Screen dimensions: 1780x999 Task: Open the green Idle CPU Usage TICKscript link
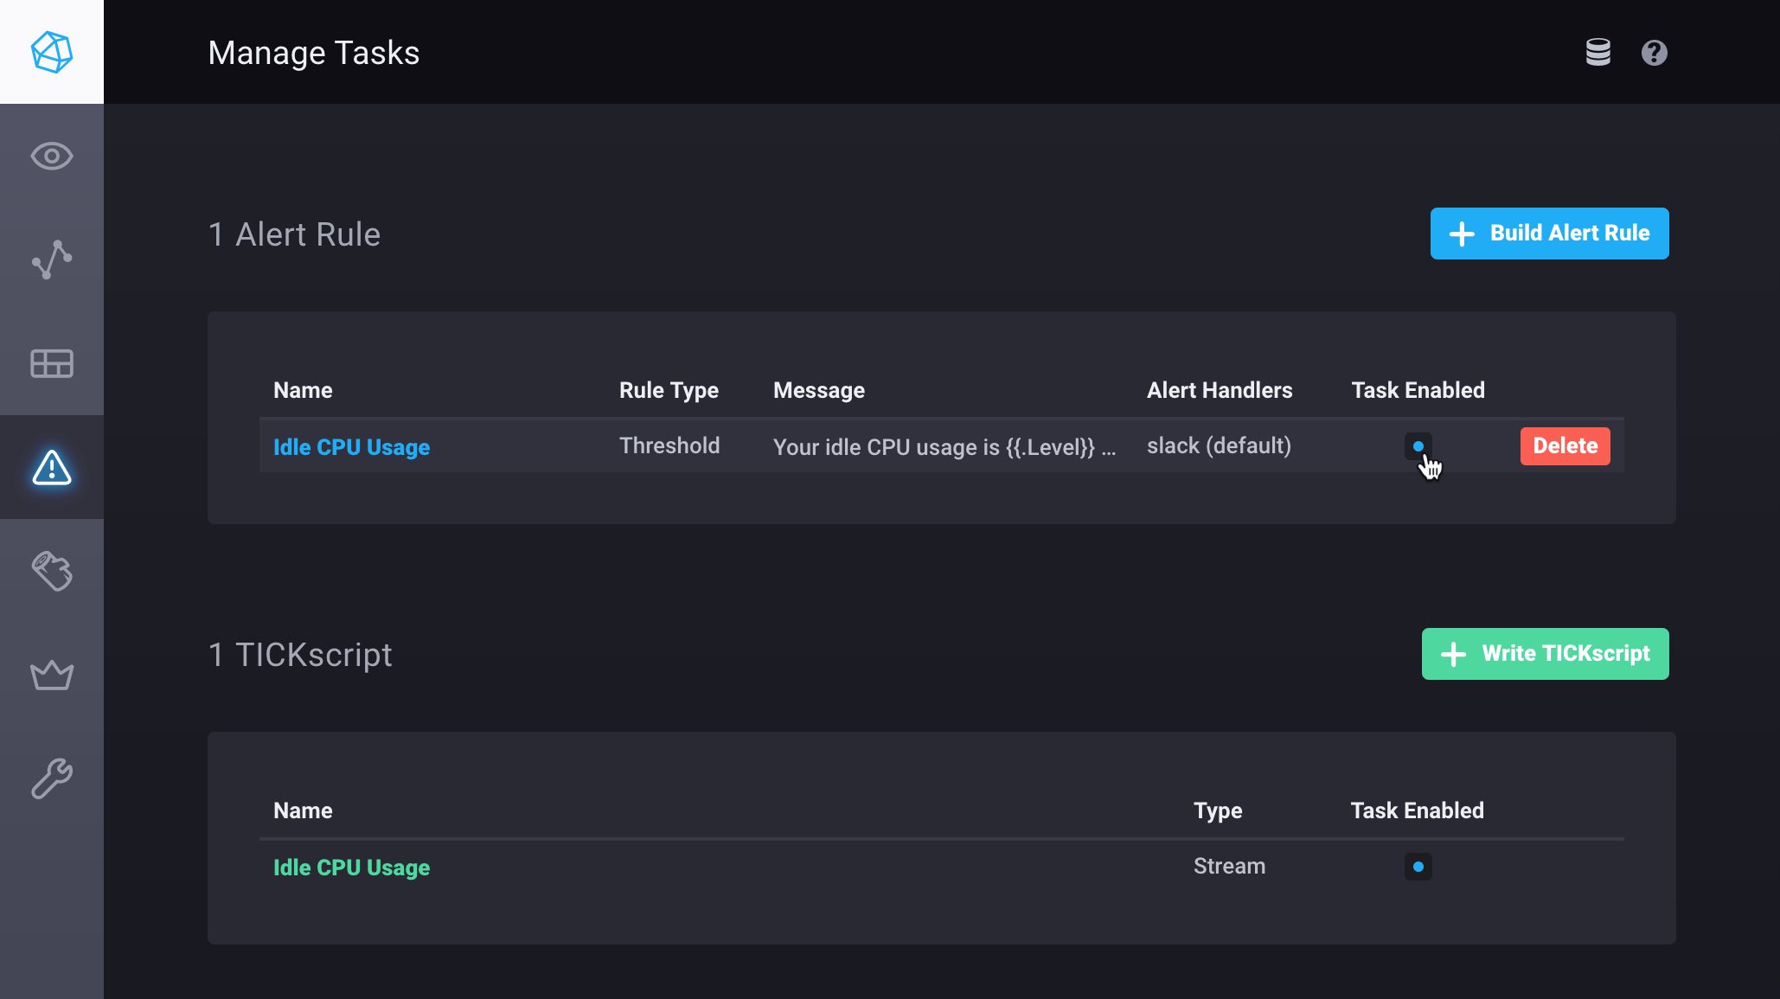351,868
